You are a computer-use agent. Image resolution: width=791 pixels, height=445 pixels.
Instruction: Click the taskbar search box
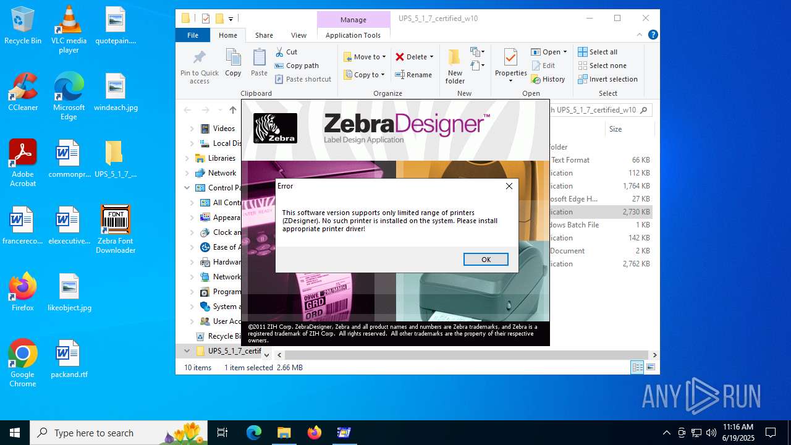118,433
